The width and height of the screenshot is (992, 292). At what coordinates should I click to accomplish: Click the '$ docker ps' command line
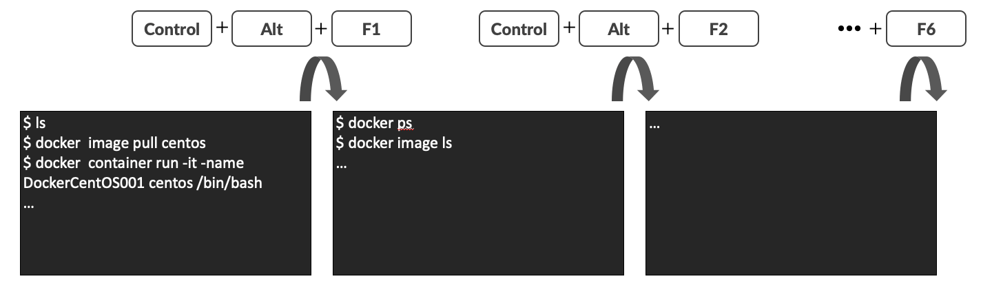(x=374, y=123)
